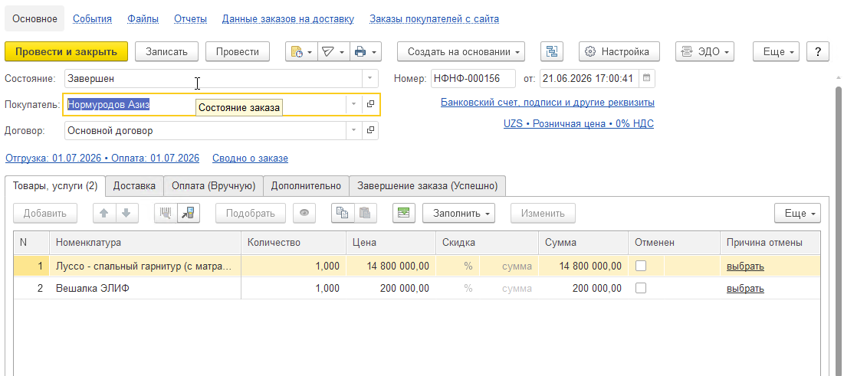This screenshot has width=844, height=376.
Task: Click the Количество column header
Action: tap(294, 243)
